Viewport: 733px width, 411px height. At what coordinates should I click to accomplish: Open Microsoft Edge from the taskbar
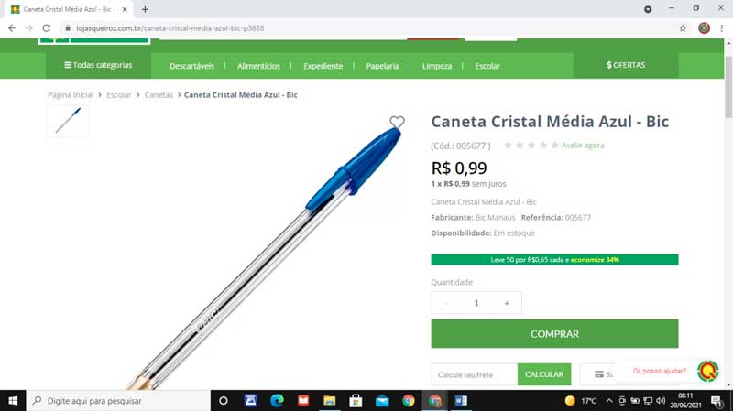(277, 401)
